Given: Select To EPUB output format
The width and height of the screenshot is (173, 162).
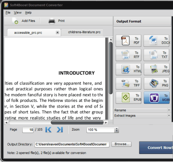Looking at the screenshot, I should 128,98.
